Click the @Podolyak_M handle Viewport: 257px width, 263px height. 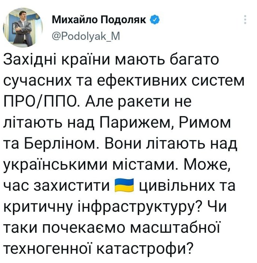tap(86, 36)
